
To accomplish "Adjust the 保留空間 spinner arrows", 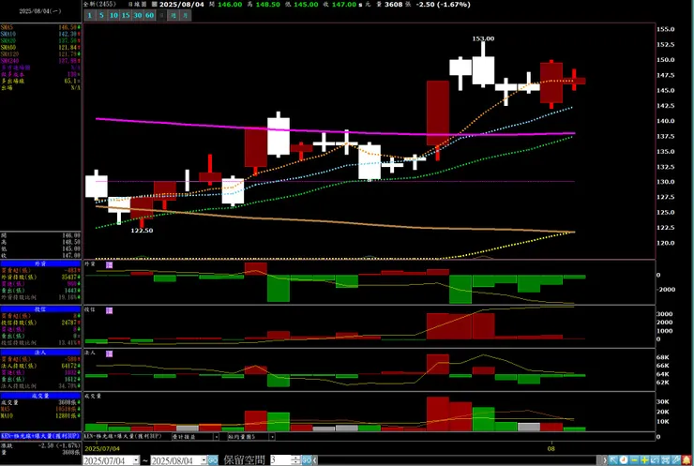I will (296, 460).
